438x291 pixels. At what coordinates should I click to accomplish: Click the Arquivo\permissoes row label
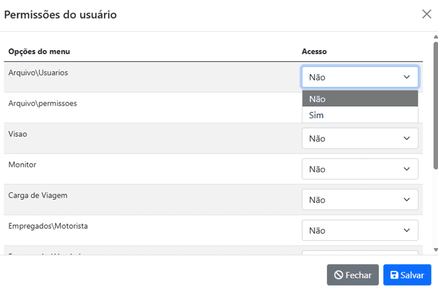click(43, 103)
